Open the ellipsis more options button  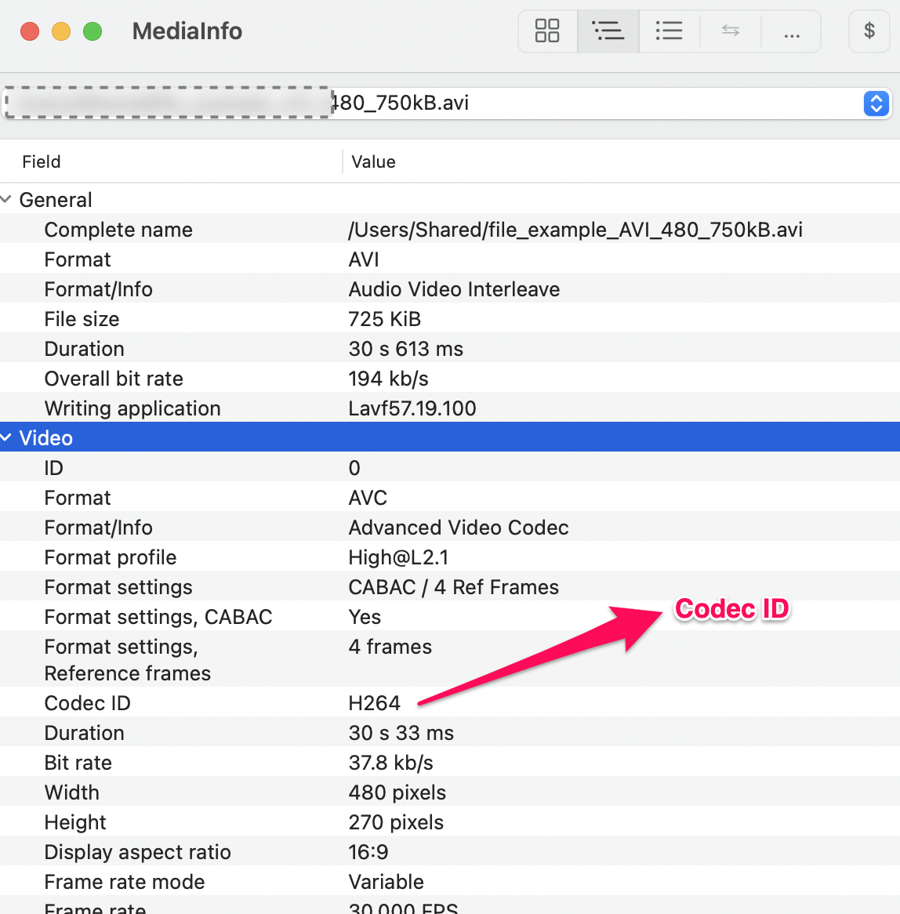[x=792, y=31]
